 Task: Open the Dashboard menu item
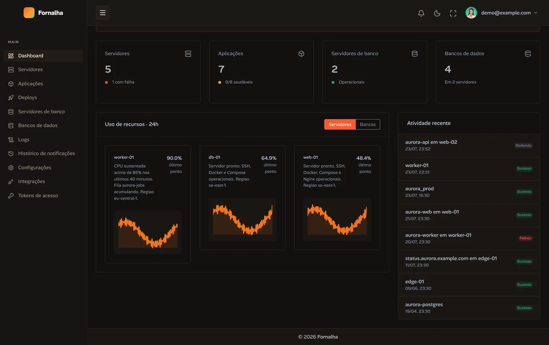[x=44, y=56]
